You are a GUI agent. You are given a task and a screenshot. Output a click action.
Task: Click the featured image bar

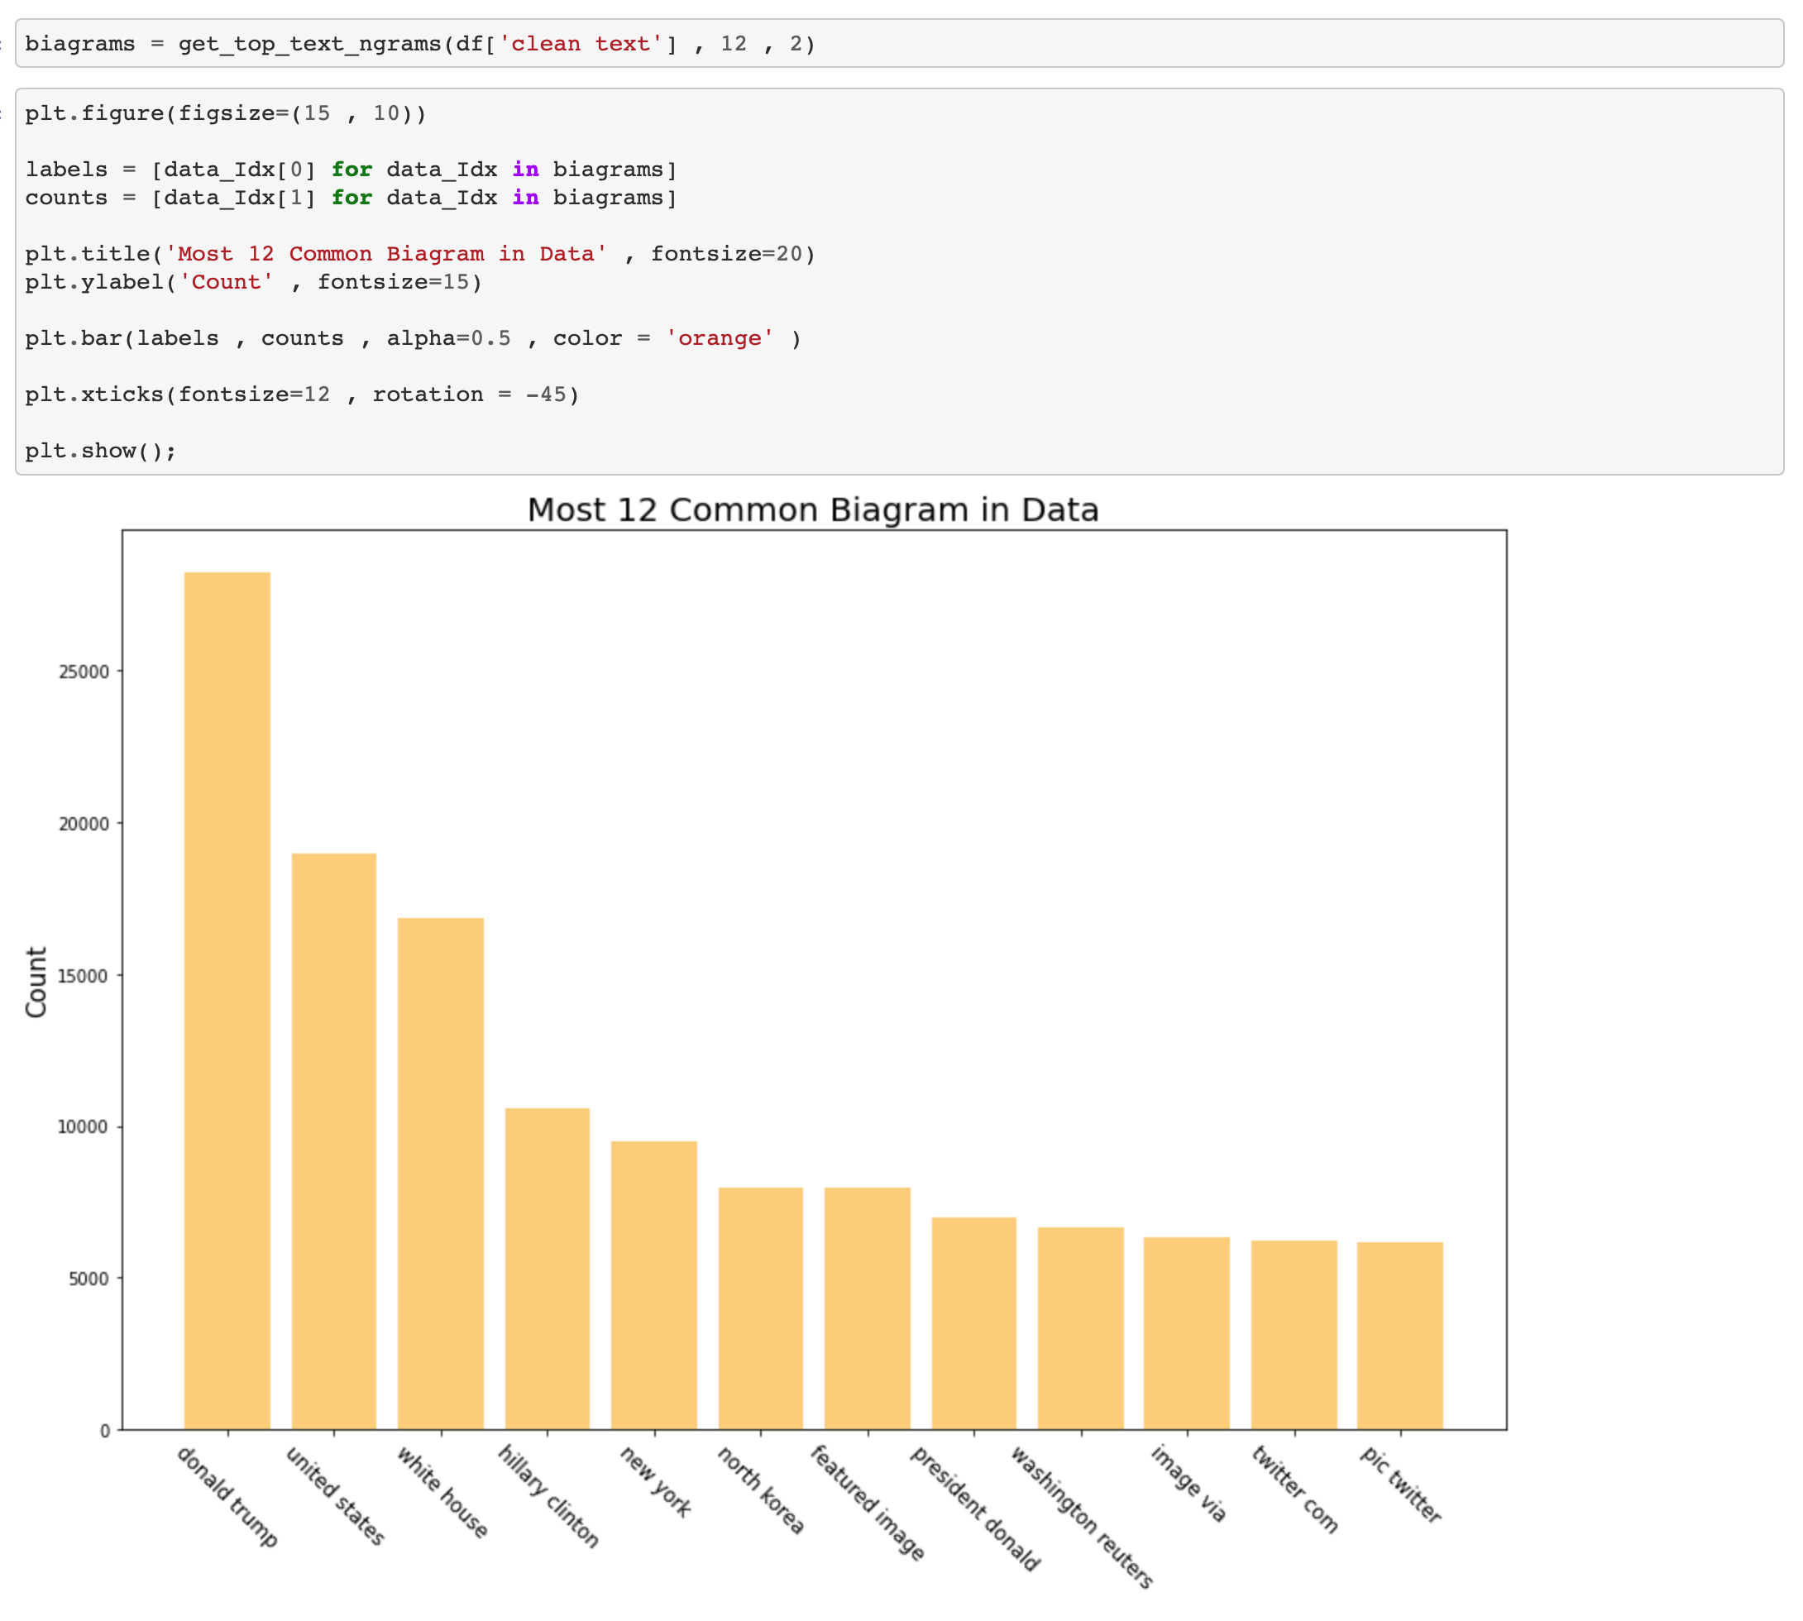tap(868, 1308)
